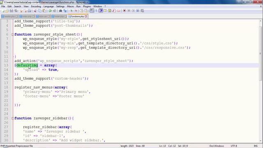
Task: Open the Run menu
Action: point(78,7)
